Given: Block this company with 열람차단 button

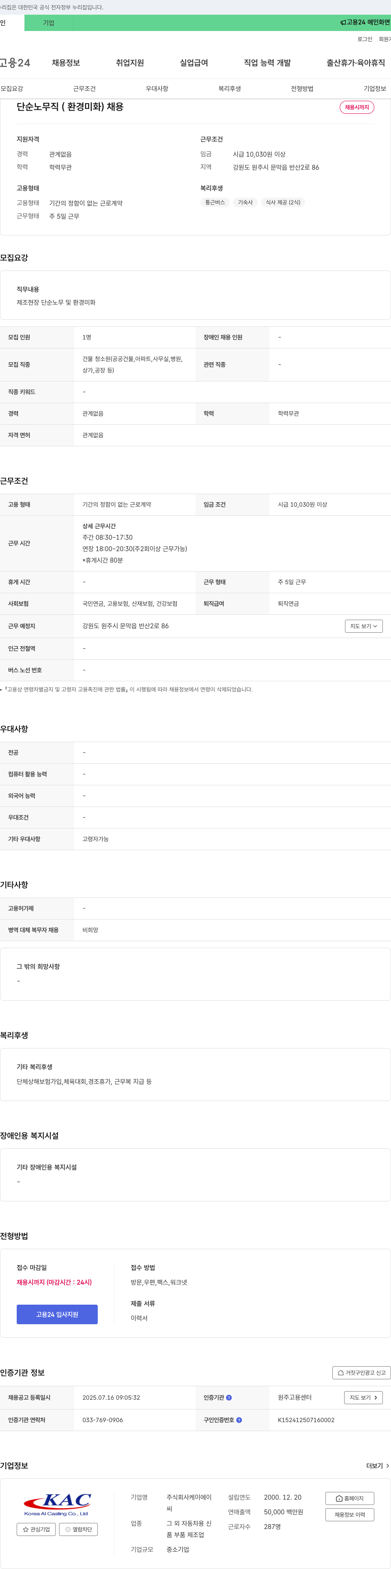Looking at the screenshot, I should [x=79, y=1529].
